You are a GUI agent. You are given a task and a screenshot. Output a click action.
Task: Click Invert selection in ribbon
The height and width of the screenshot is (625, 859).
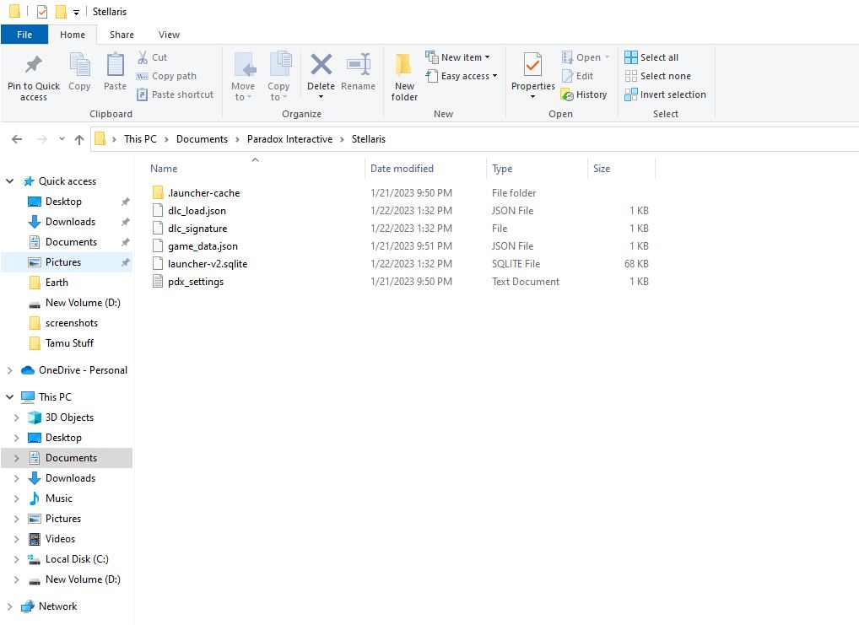(665, 94)
